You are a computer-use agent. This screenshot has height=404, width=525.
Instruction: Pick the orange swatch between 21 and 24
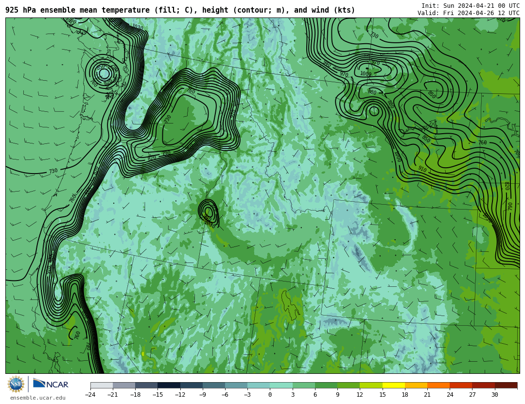coord(438,385)
